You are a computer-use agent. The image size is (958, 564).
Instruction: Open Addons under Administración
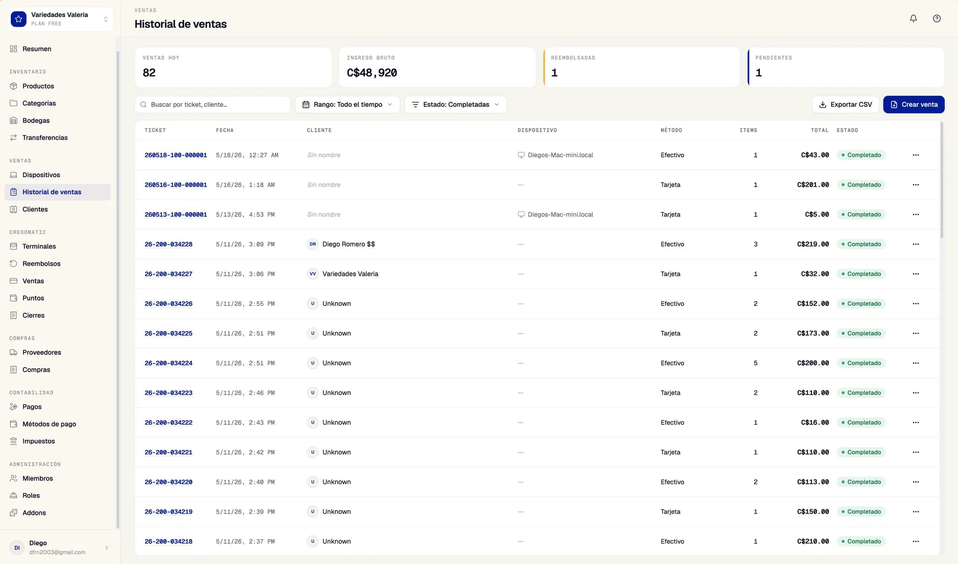(x=57, y=513)
